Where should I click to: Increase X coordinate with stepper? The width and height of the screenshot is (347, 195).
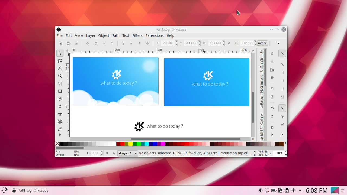[177, 42]
